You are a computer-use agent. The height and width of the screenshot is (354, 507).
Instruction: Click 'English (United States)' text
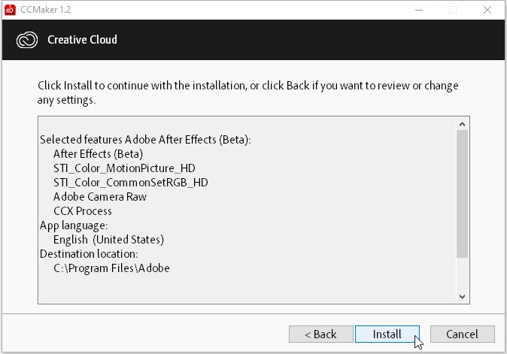[x=108, y=240]
